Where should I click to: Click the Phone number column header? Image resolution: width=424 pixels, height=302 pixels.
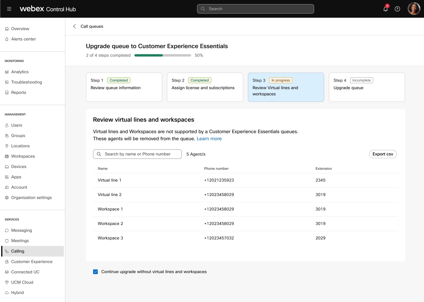(216, 169)
